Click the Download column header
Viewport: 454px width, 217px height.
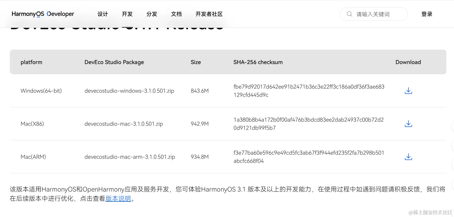pyautogui.click(x=408, y=62)
